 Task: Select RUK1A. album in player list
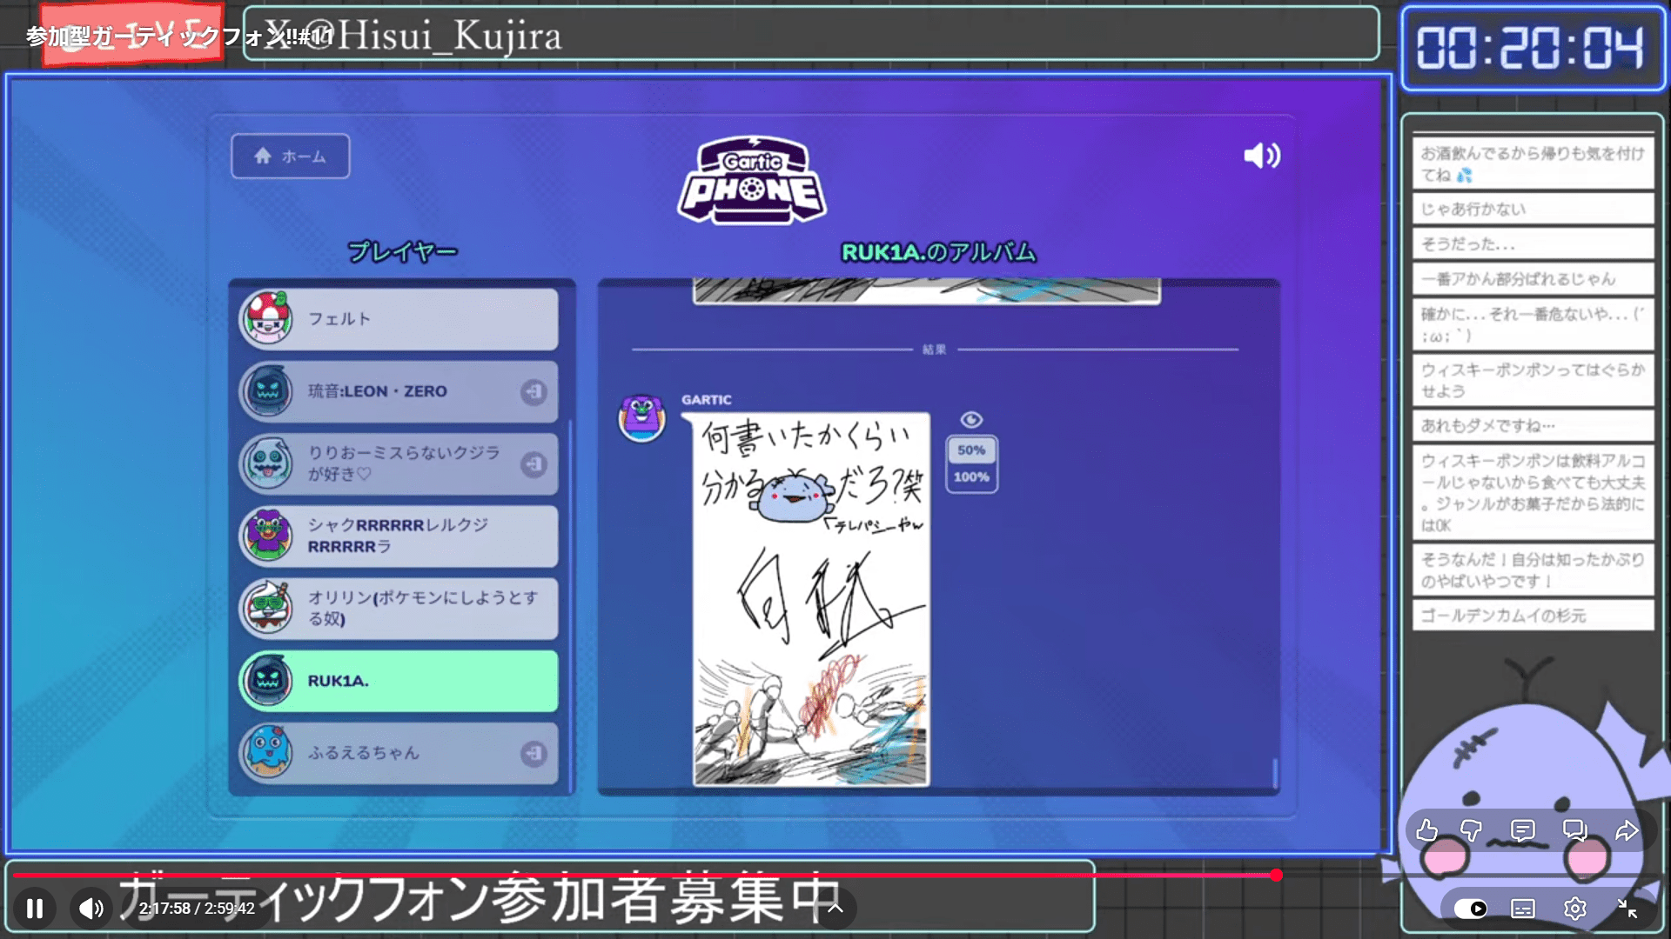tap(399, 681)
